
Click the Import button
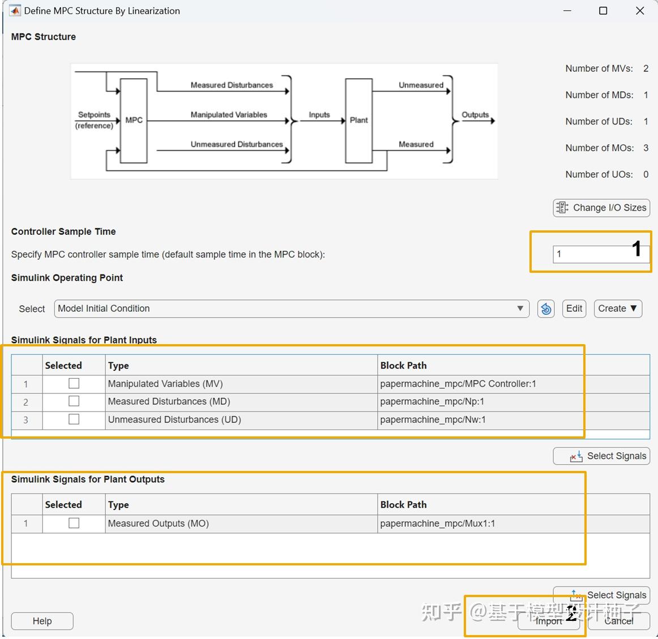tap(548, 621)
